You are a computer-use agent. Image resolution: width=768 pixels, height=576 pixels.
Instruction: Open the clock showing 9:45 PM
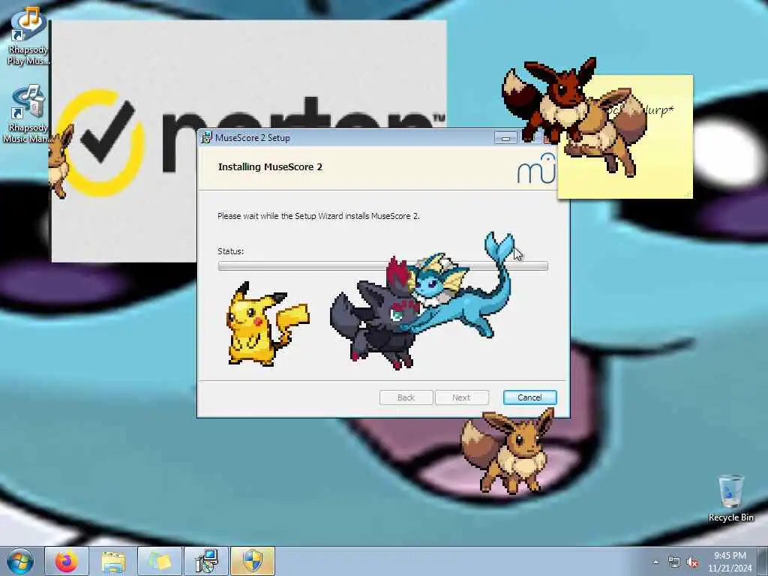pyautogui.click(x=730, y=562)
